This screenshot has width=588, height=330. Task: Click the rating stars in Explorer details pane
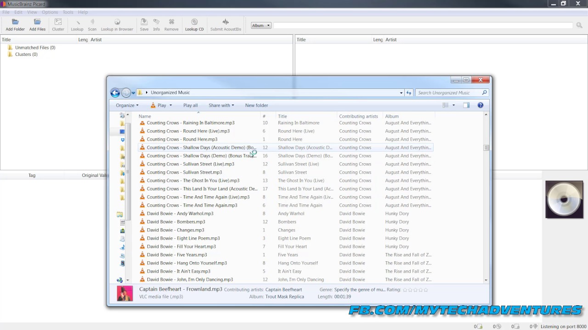[415, 290]
